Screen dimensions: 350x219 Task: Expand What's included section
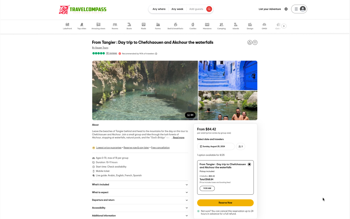coord(140,185)
